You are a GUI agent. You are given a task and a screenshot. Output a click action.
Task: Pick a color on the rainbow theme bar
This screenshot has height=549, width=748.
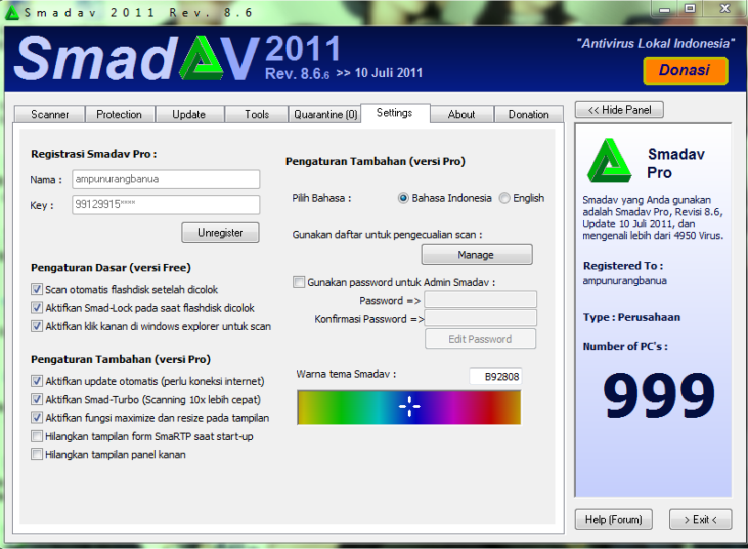coord(410,407)
